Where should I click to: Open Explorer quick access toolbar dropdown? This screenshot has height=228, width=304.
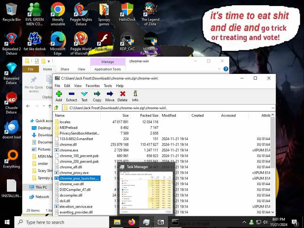pyautogui.click(x=49, y=61)
